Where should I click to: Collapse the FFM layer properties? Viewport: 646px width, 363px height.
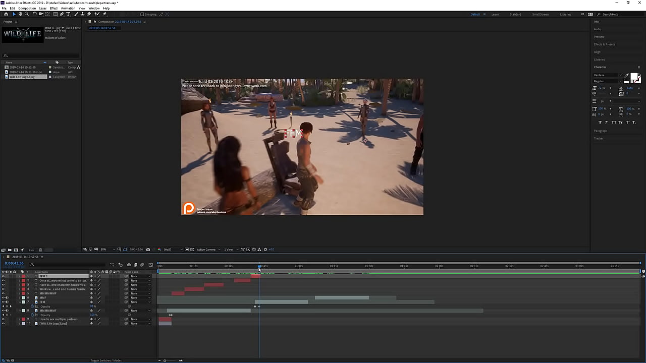(x=20, y=302)
